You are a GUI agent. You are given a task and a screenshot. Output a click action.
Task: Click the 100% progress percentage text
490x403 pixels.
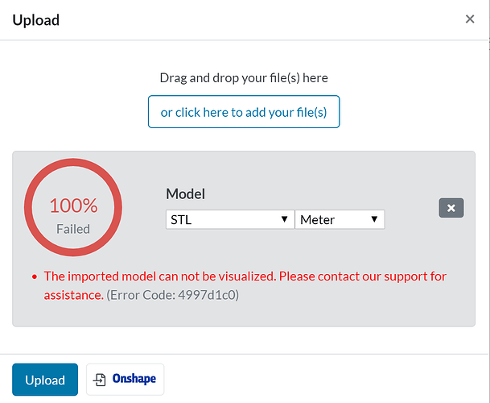[73, 206]
